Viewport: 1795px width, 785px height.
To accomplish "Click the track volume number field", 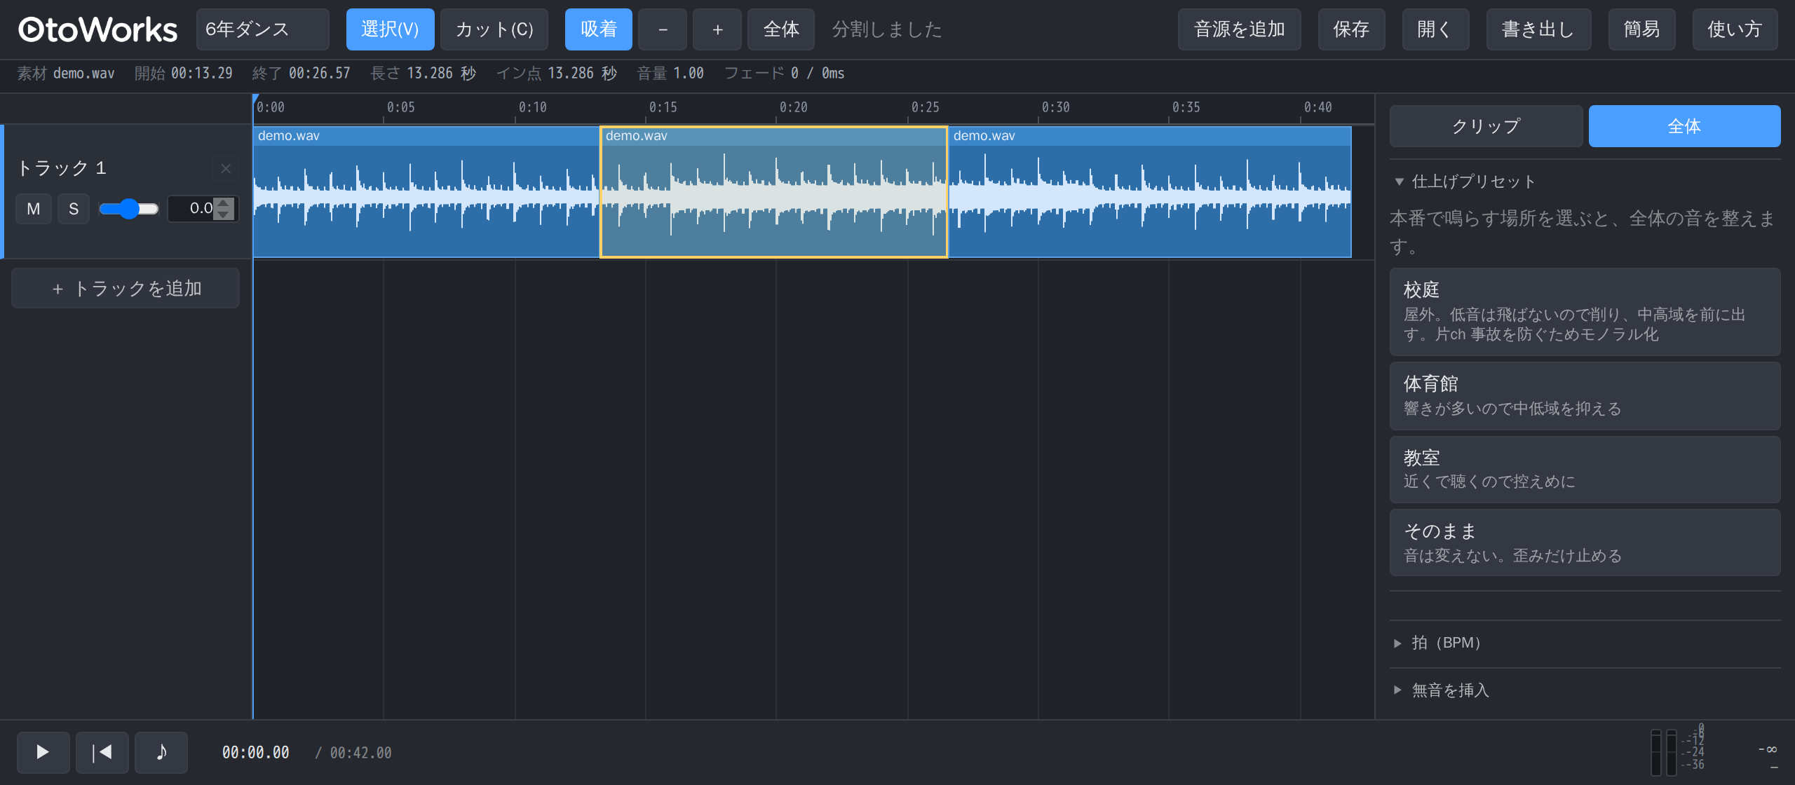I will coord(202,209).
